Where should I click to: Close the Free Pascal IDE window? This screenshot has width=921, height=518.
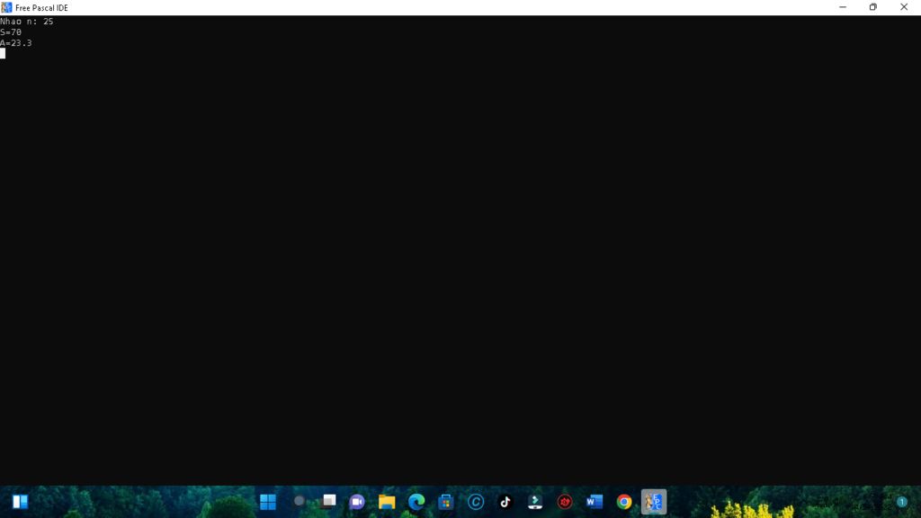tap(904, 7)
